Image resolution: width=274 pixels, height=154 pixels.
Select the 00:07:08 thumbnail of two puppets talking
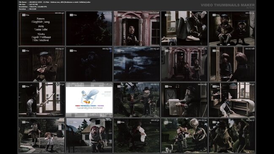(x=232, y=64)
